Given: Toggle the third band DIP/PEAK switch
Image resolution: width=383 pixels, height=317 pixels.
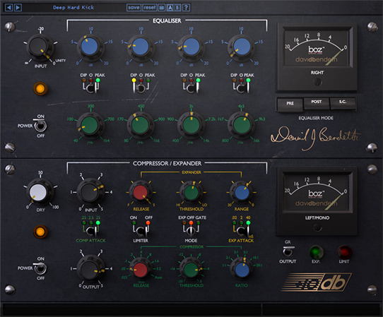Looking at the screenshot, I should [x=191, y=88].
